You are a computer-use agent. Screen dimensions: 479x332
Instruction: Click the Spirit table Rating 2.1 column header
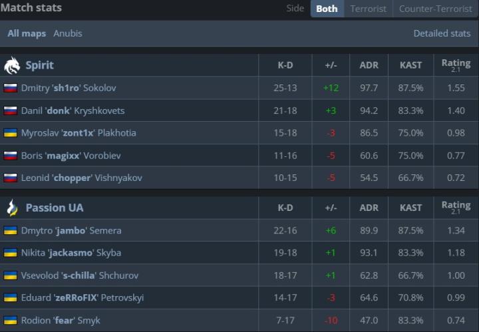tap(456, 65)
